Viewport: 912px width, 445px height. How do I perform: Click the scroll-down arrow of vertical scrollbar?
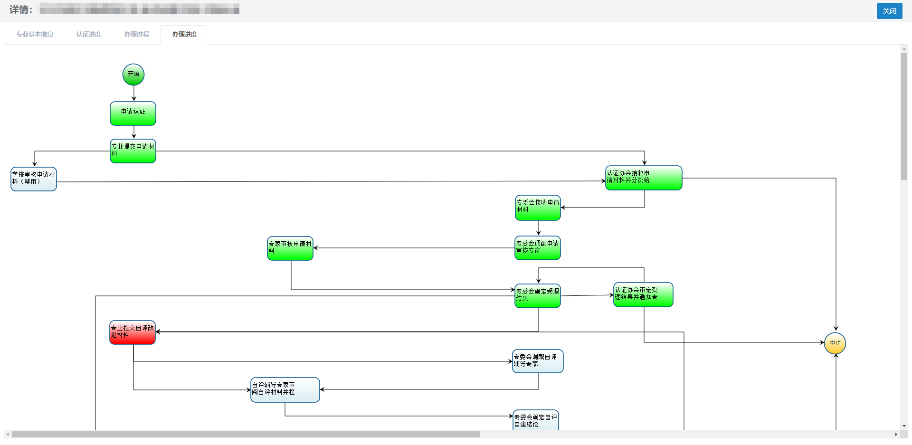[904, 426]
